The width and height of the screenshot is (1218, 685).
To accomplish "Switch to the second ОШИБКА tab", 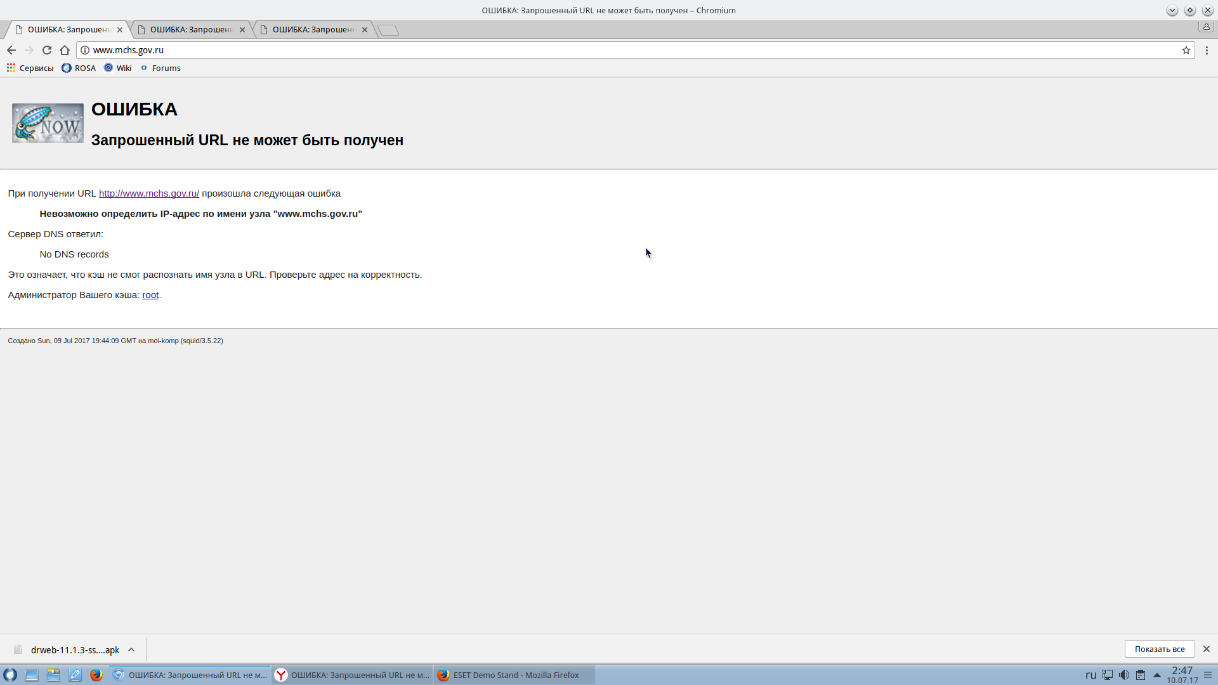I will (x=191, y=30).
